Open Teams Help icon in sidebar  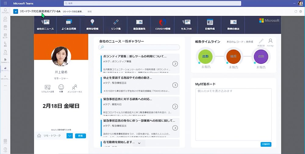(x=5, y=149)
